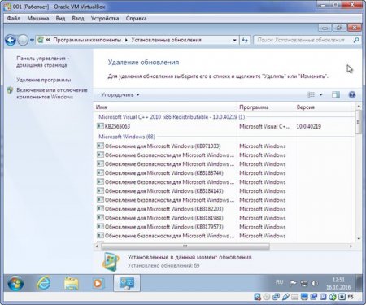Open the Машина menu

pyautogui.click(x=38, y=19)
